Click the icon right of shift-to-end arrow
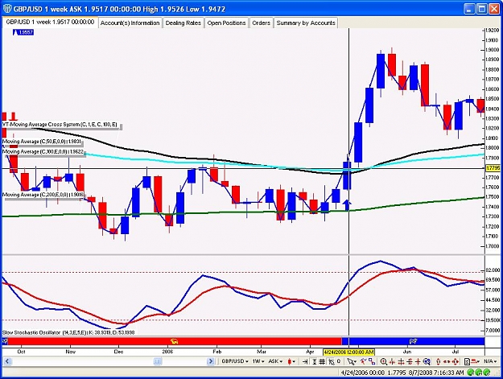 click(x=315, y=361)
